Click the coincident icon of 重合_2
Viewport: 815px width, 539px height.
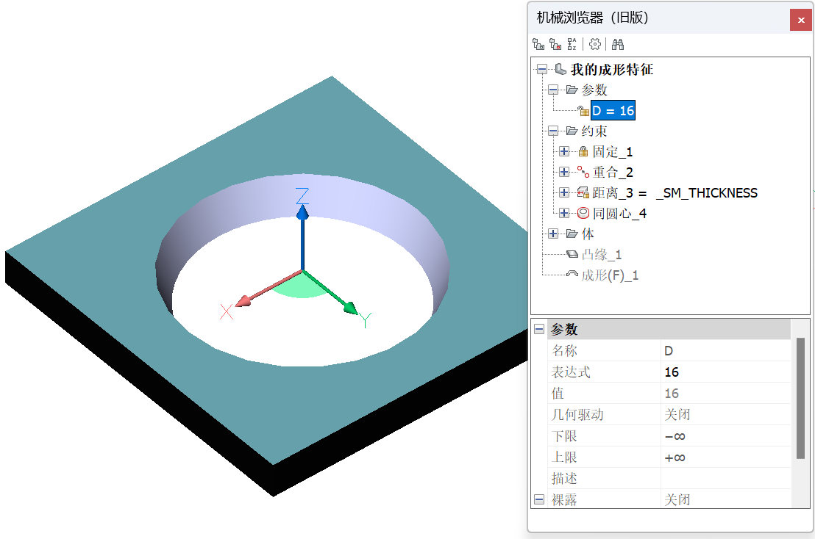(583, 172)
